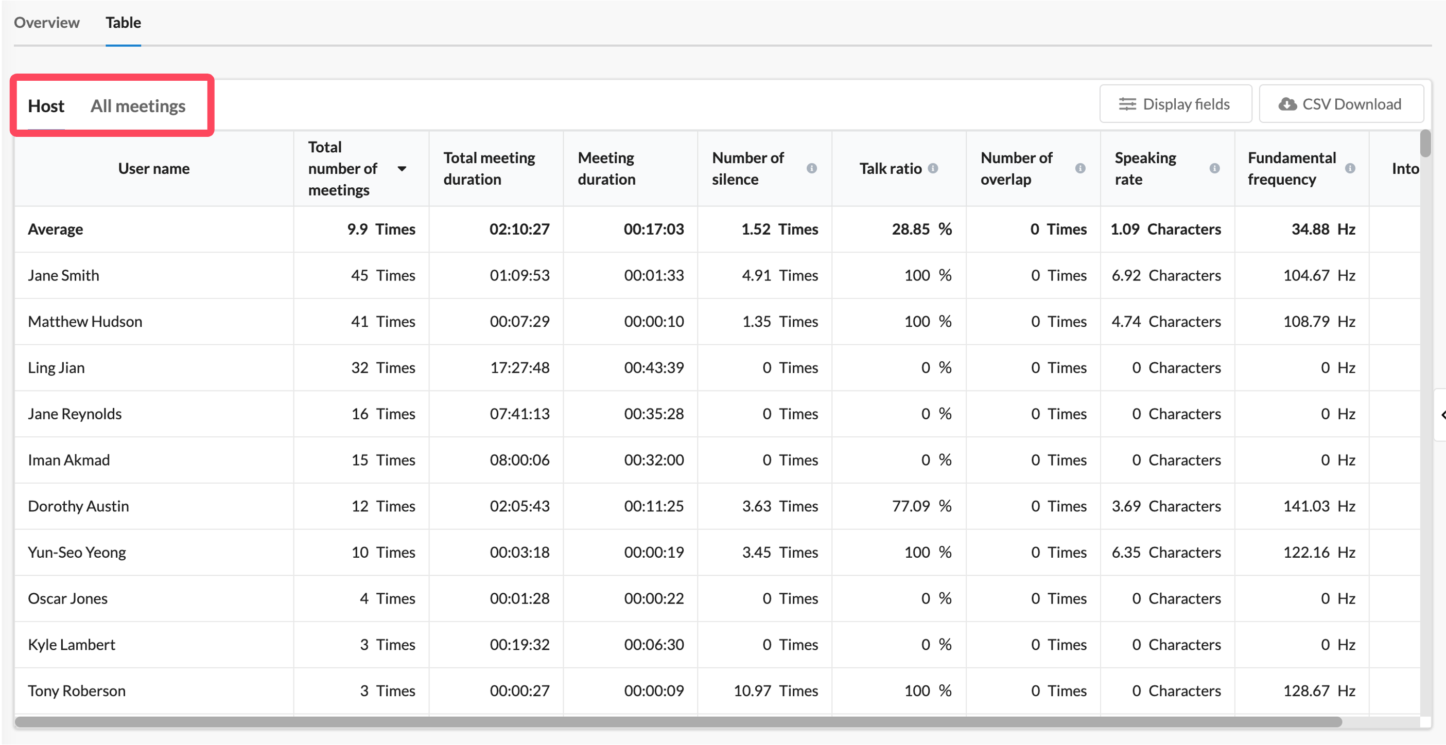Open Display fields options
Screen dimensions: 1446x745
pos(1174,104)
